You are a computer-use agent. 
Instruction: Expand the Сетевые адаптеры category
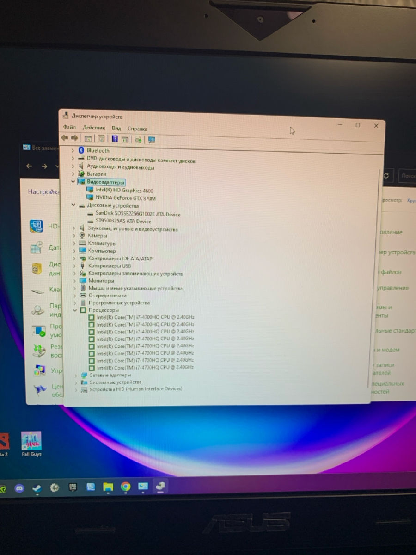coord(75,376)
